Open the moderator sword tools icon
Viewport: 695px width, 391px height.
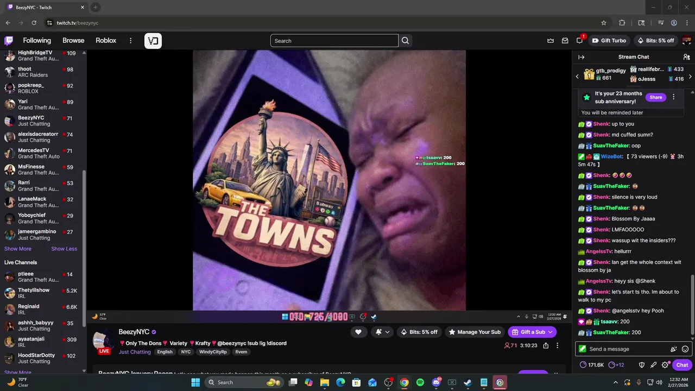pyautogui.click(x=653, y=365)
